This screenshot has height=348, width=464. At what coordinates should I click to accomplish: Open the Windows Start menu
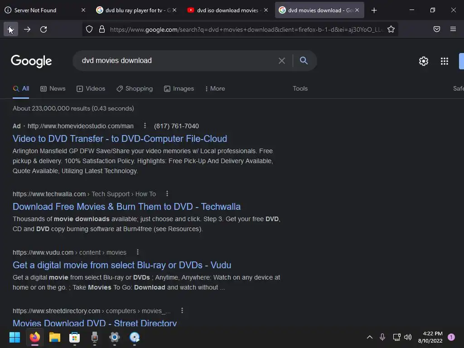(x=14, y=337)
